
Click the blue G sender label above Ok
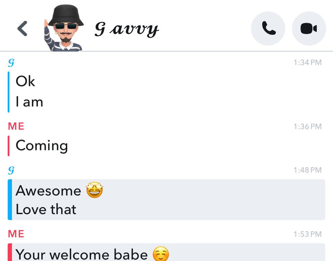click(x=11, y=63)
